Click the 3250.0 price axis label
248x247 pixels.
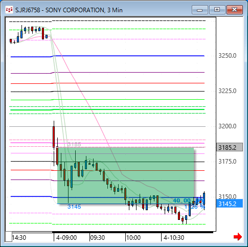tap(228, 56)
